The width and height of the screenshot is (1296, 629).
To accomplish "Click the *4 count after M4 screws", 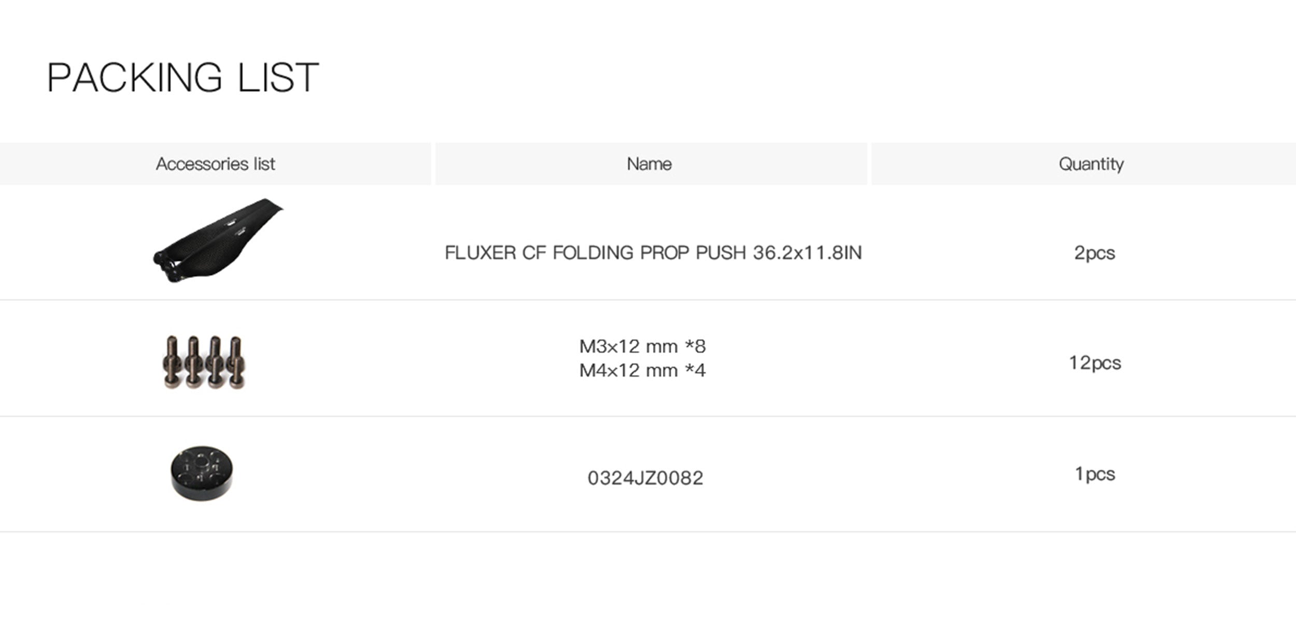I will point(695,371).
